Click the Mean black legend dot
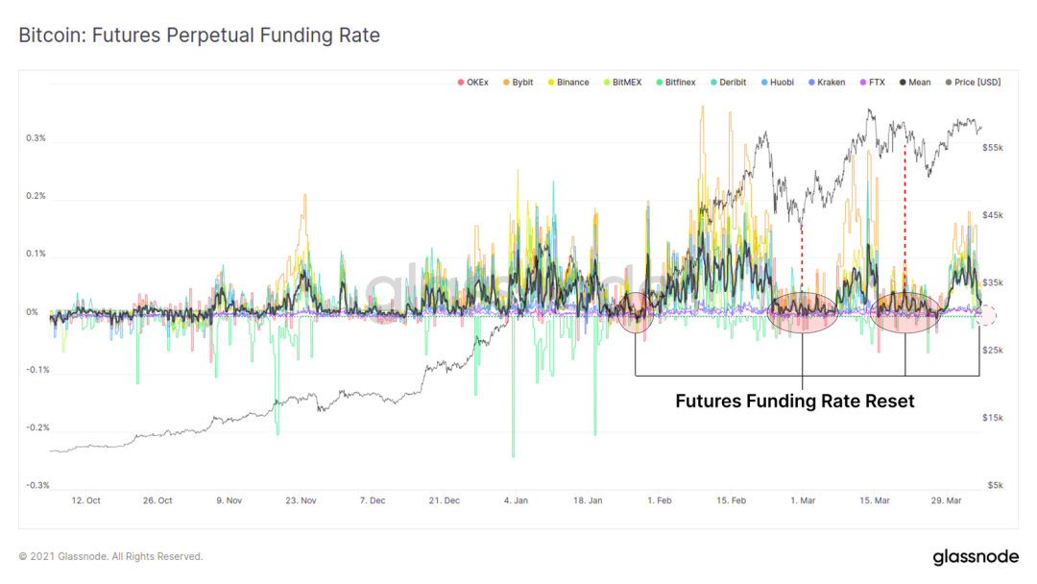1037x584 pixels. click(903, 83)
